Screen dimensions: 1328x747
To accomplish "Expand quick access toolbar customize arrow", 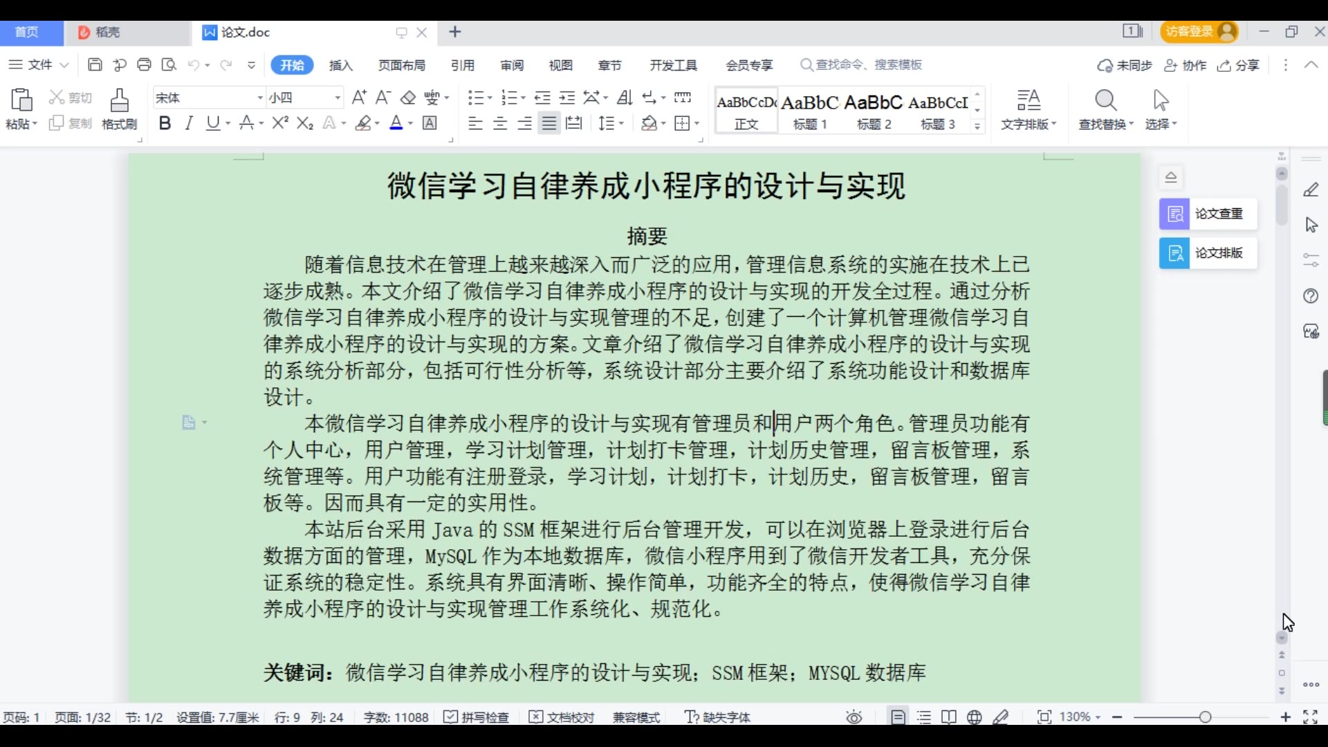I will tap(251, 65).
